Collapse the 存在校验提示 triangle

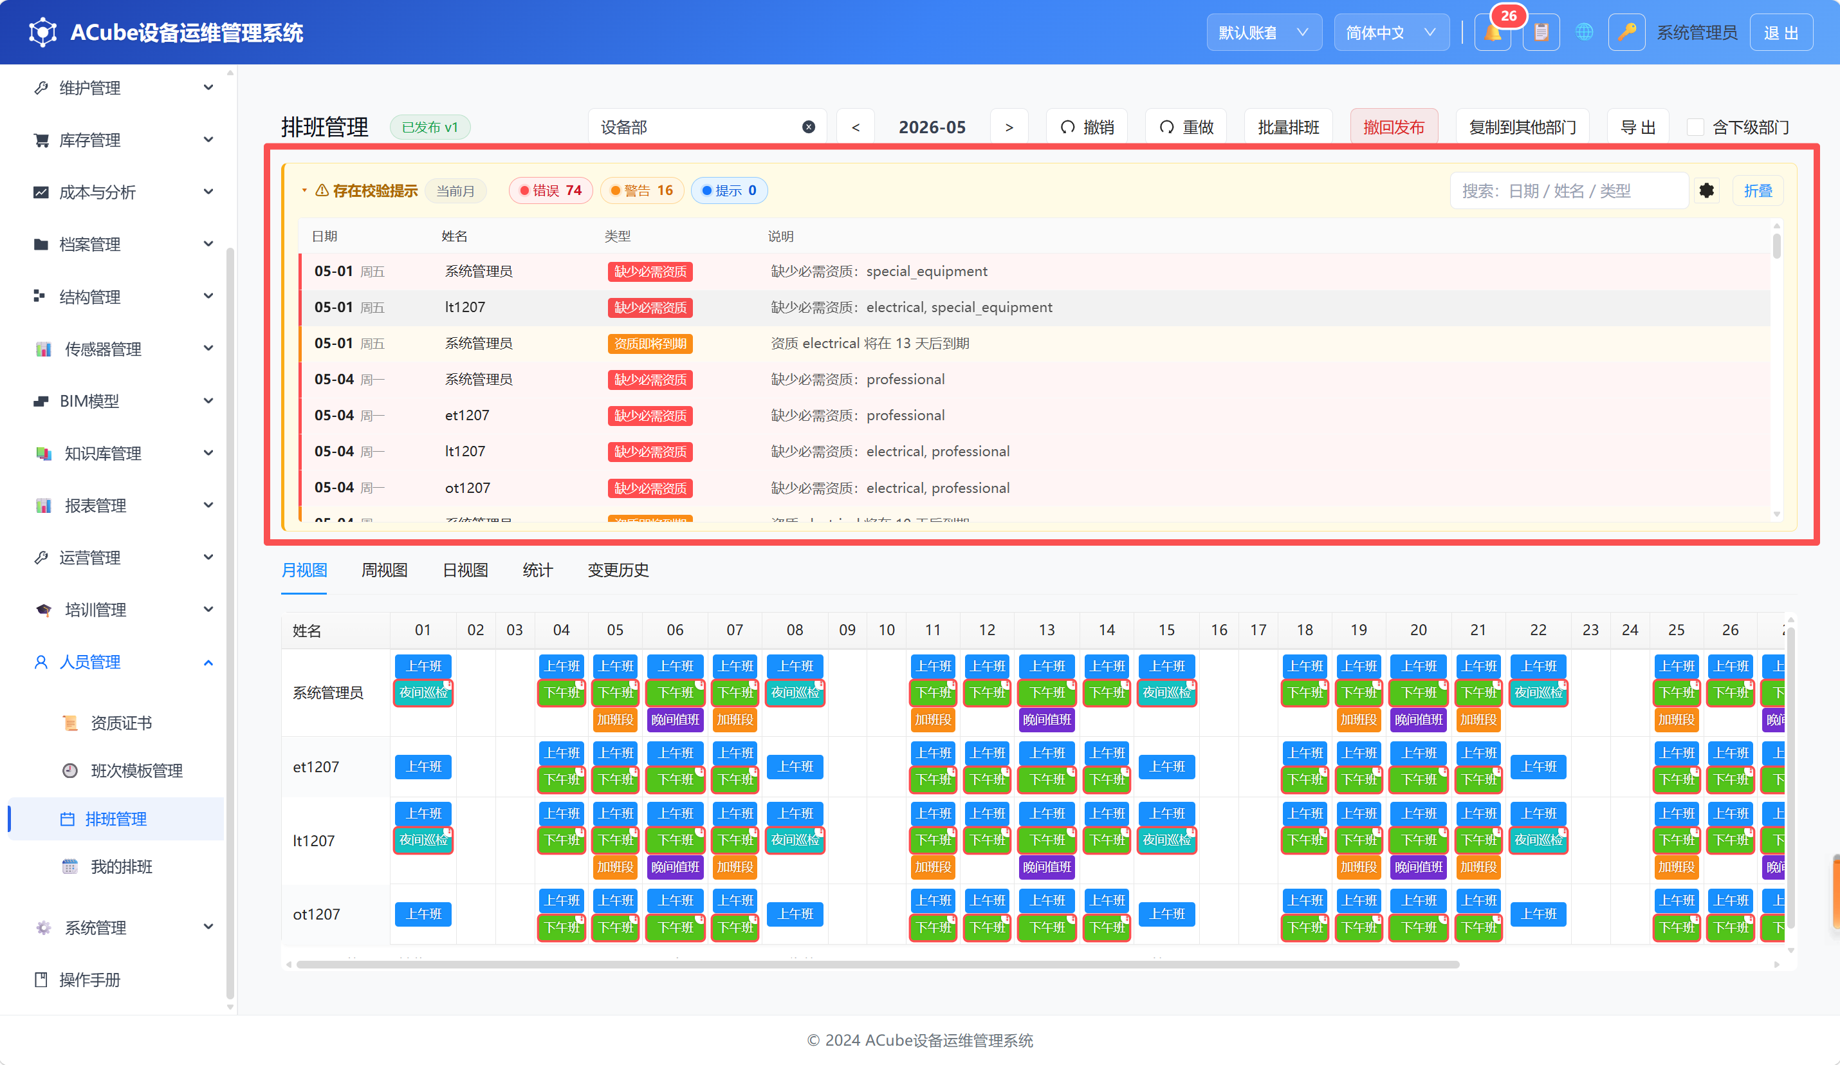click(304, 190)
